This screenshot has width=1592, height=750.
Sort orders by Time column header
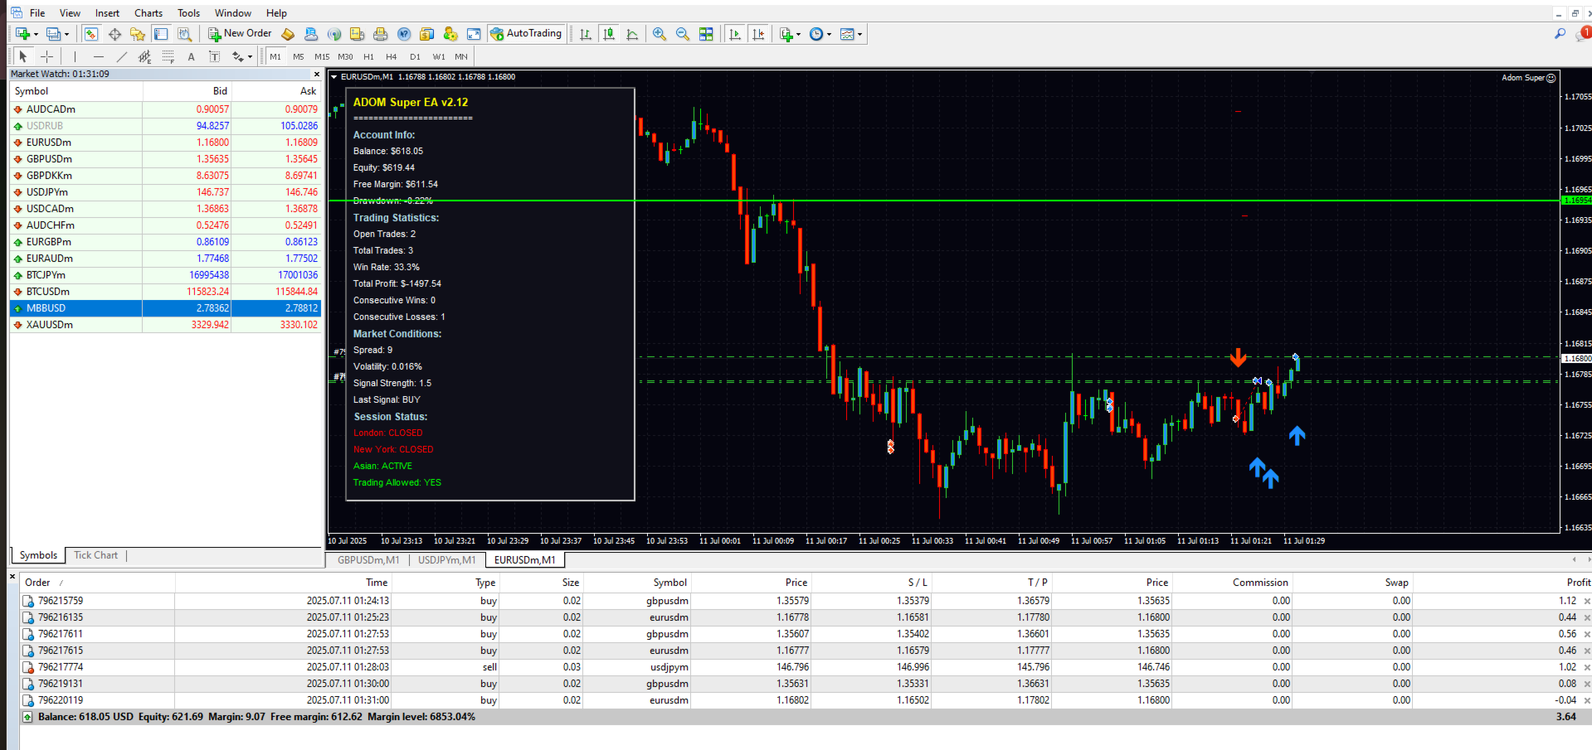click(377, 583)
